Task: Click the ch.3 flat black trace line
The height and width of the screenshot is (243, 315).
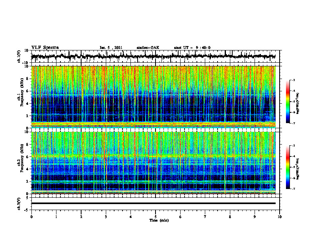Action: [153, 203]
